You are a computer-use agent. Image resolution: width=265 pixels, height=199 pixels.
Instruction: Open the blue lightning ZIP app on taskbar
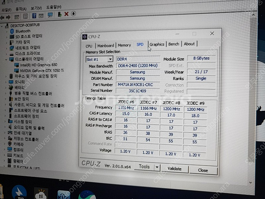point(19,193)
